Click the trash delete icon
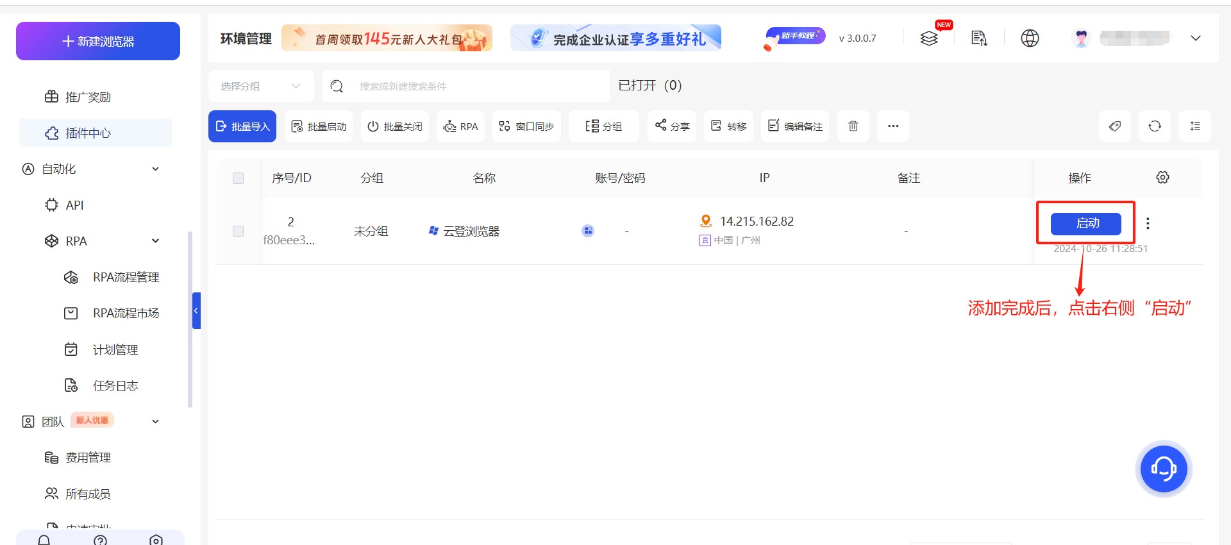This screenshot has width=1231, height=545. [x=853, y=126]
